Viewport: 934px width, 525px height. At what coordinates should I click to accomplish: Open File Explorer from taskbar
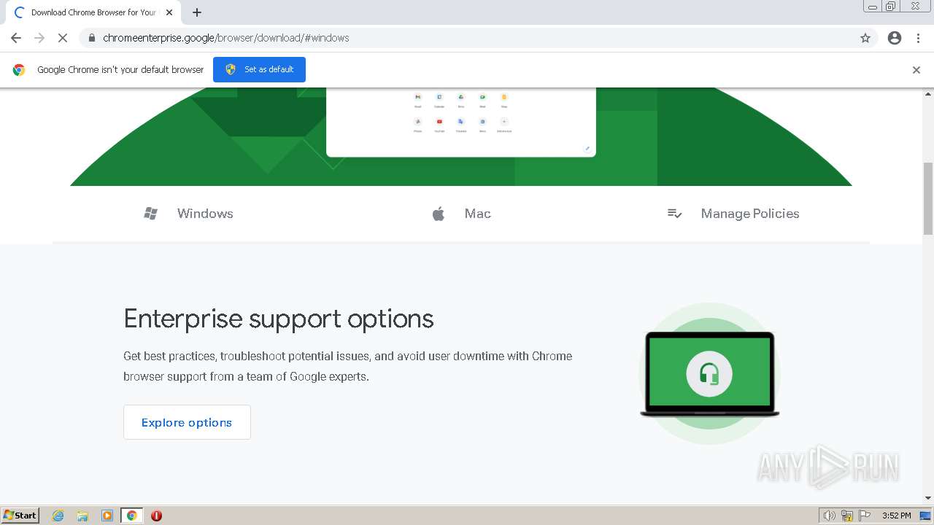click(82, 516)
